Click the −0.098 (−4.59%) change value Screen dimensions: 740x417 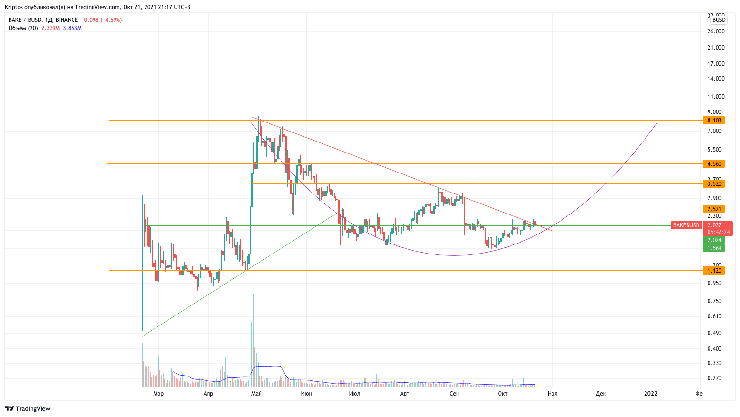click(101, 20)
